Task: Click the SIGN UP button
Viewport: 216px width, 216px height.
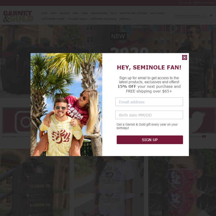Action: [150, 140]
